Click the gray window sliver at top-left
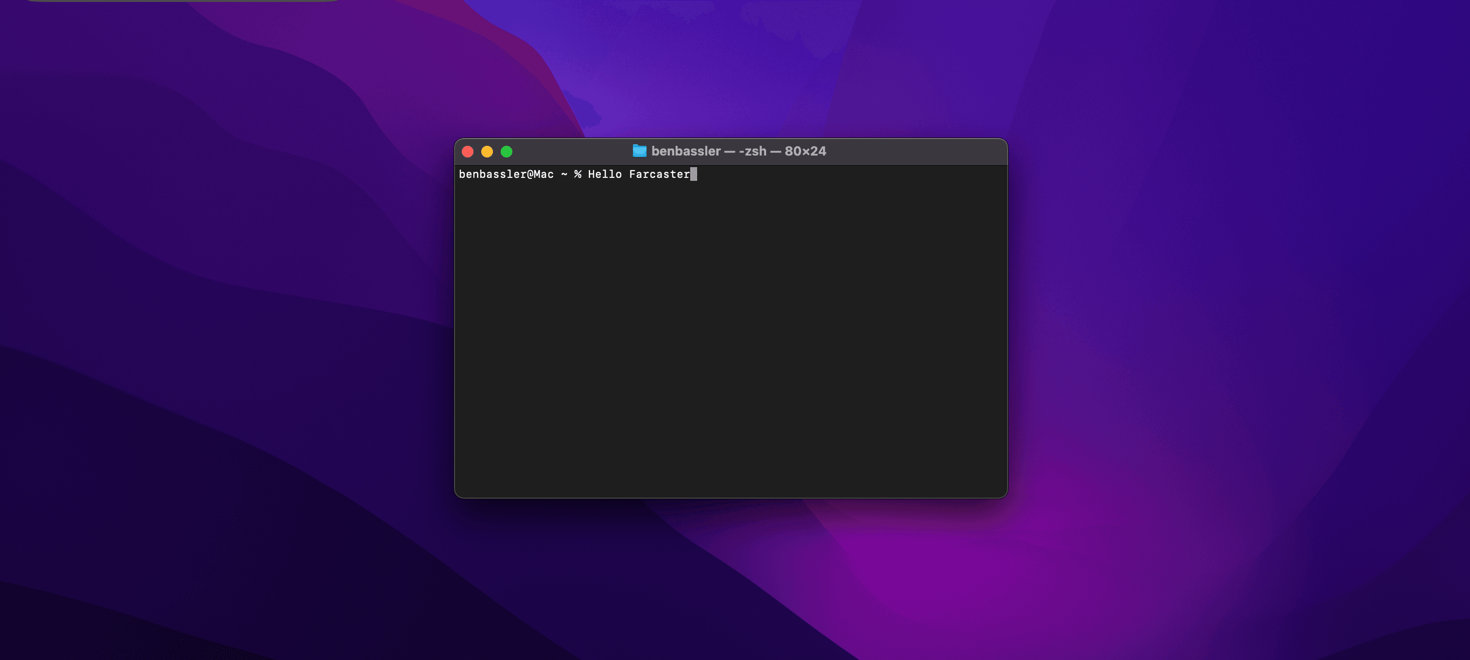This screenshot has width=1470, height=660. [x=183, y=0]
